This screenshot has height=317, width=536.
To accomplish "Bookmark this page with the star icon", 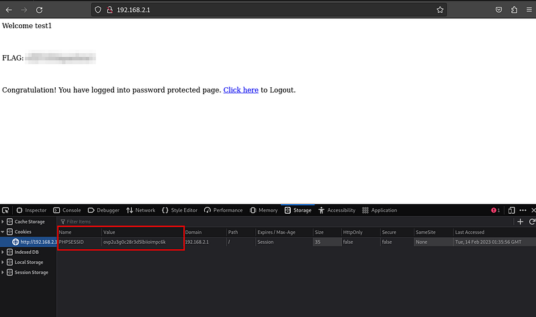I will click(x=440, y=10).
